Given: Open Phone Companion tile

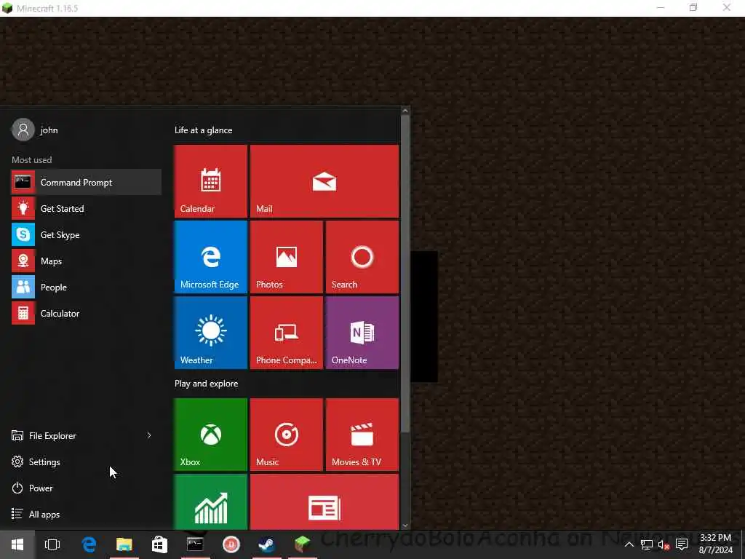Looking at the screenshot, I should tap(287, 332).
